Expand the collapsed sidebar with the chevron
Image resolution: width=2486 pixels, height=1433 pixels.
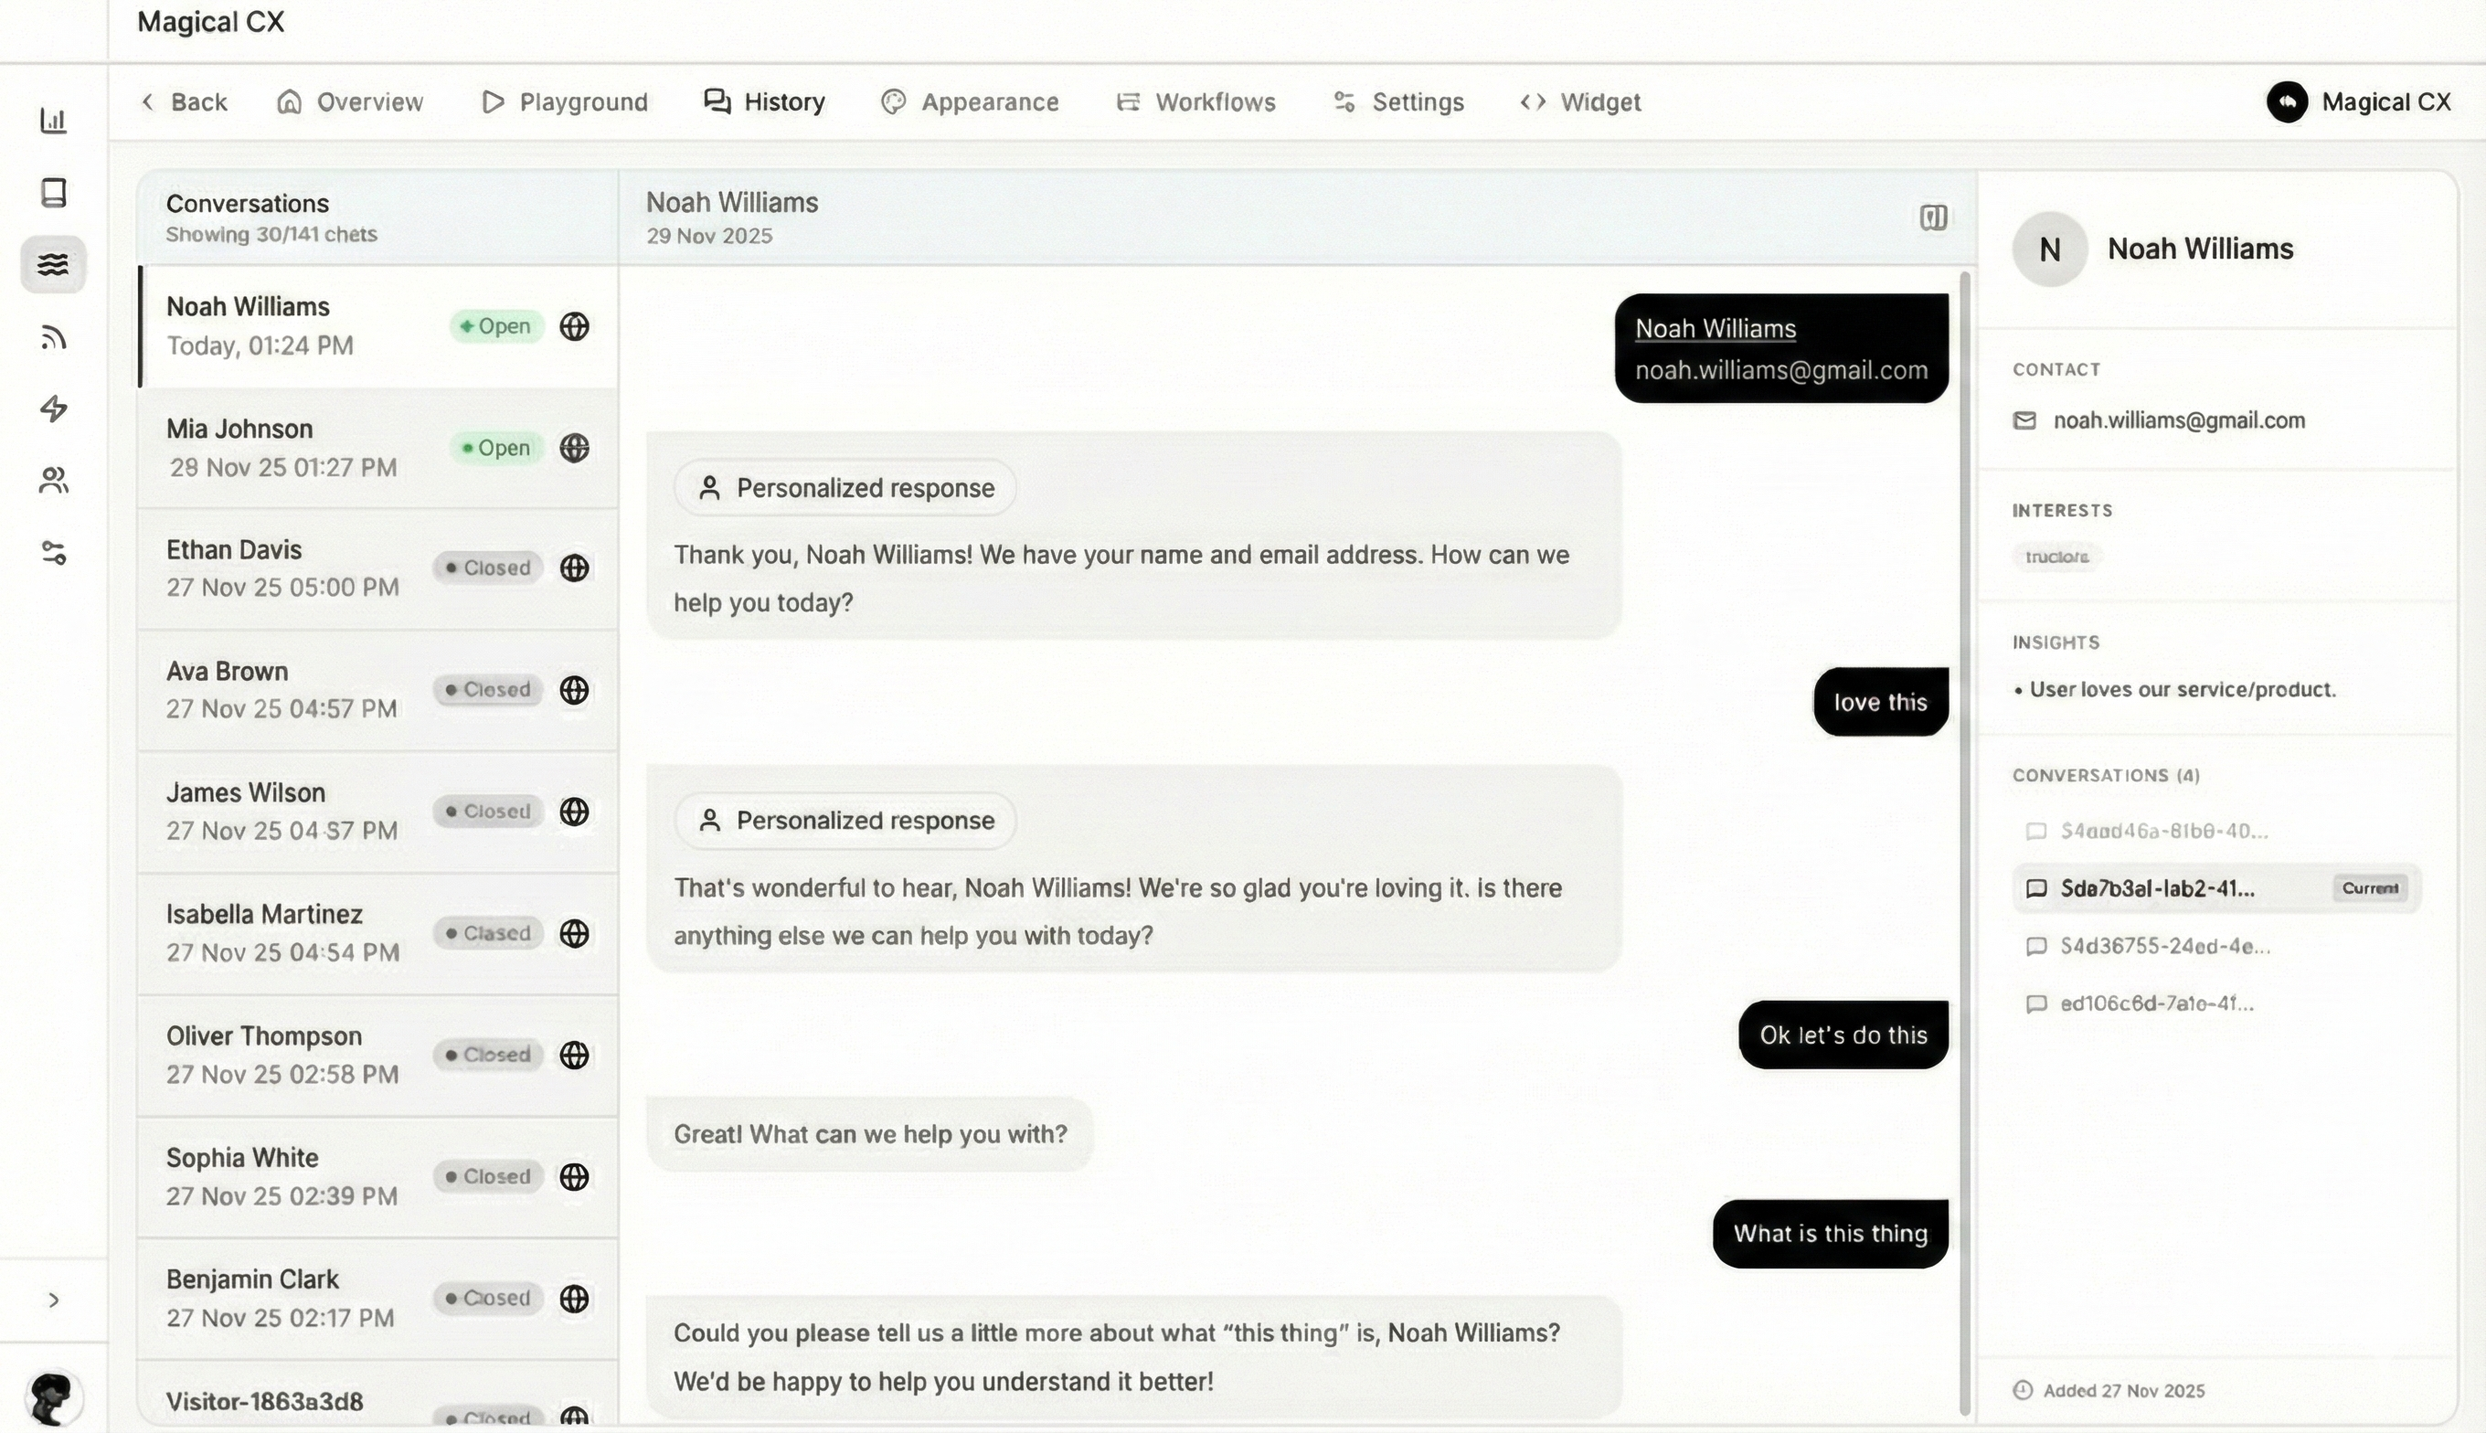[x=54, y=1300]
